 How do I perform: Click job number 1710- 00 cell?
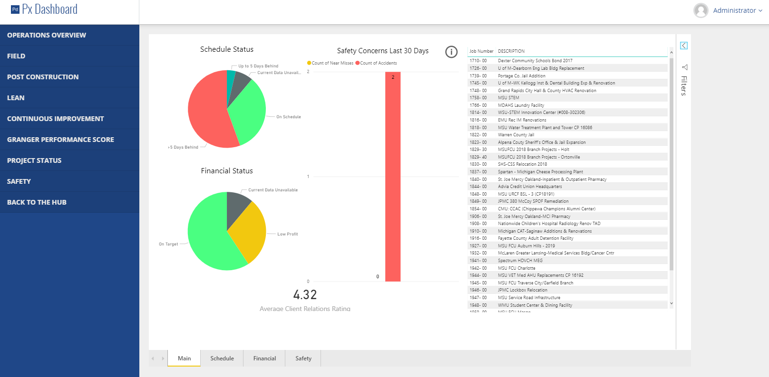(x=478, y=61)
